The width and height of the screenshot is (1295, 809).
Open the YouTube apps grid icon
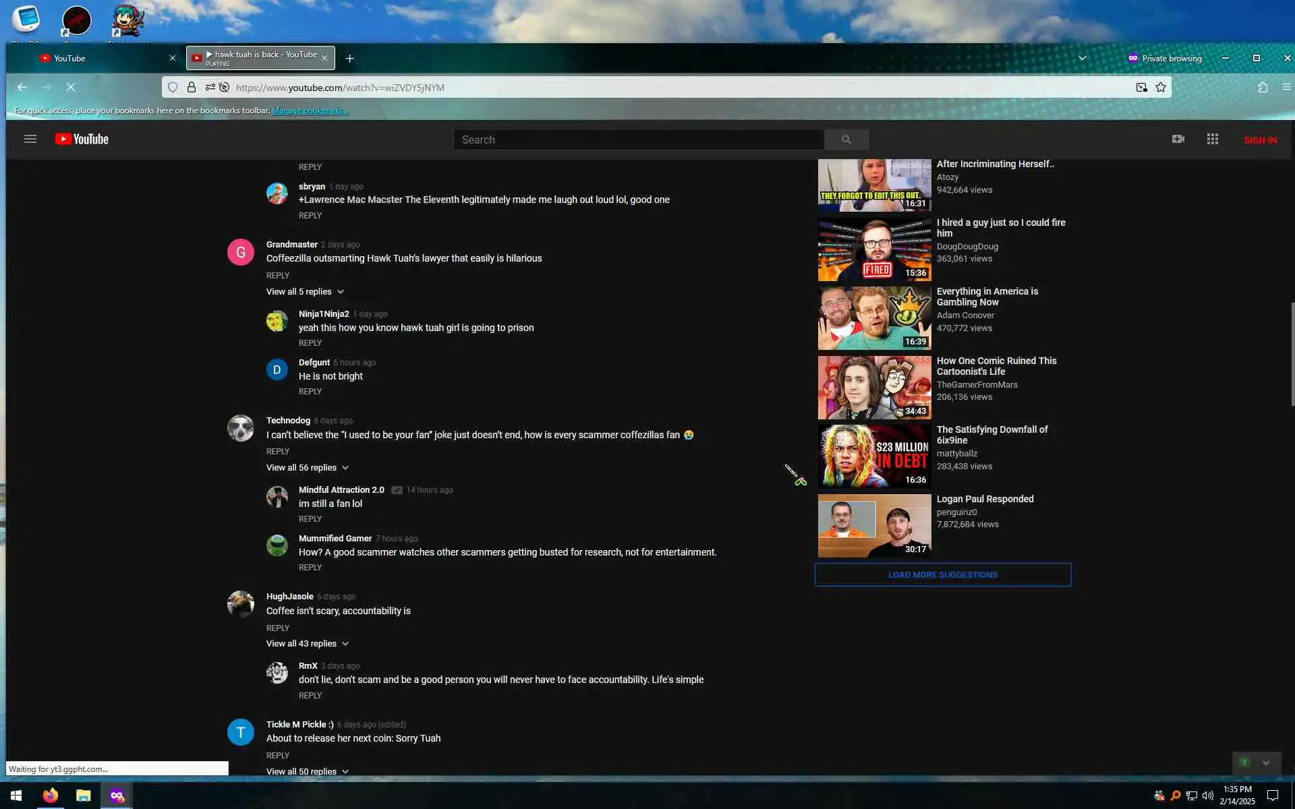[x=1212, y=139]
